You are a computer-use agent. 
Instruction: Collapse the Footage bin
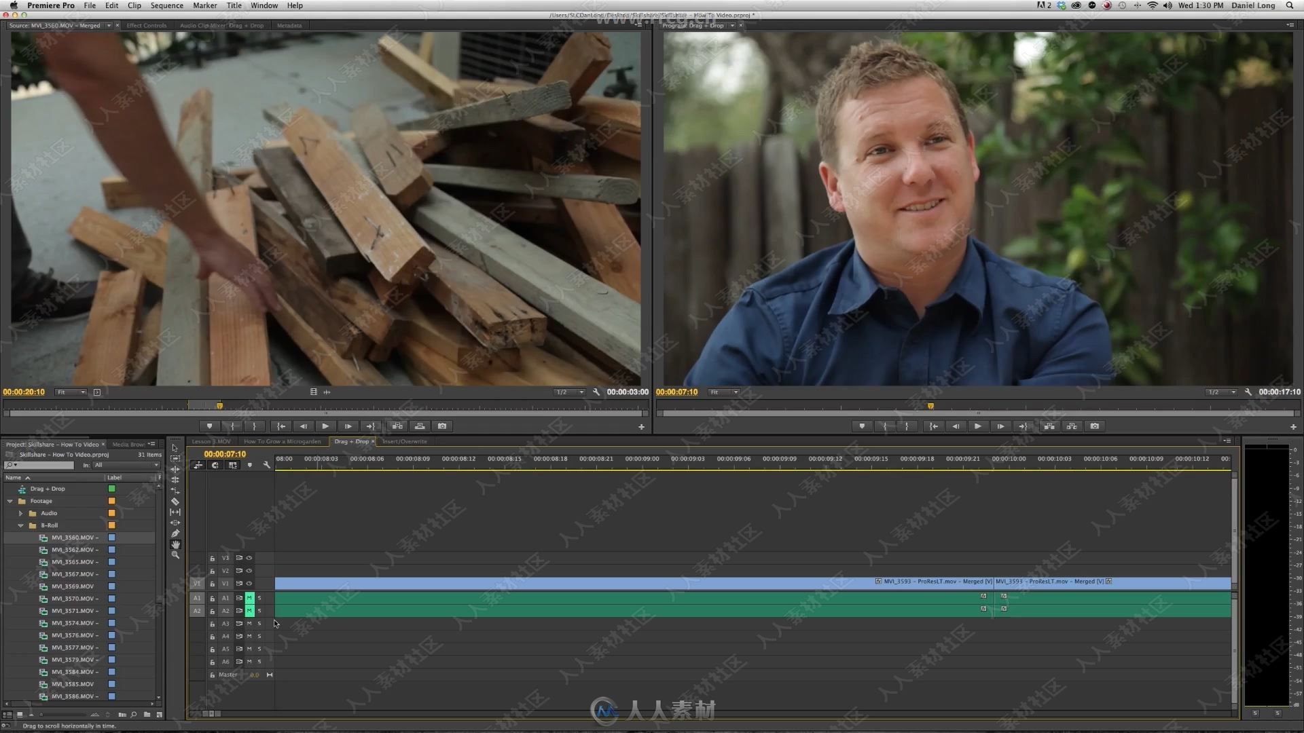(x=10, y=501)
